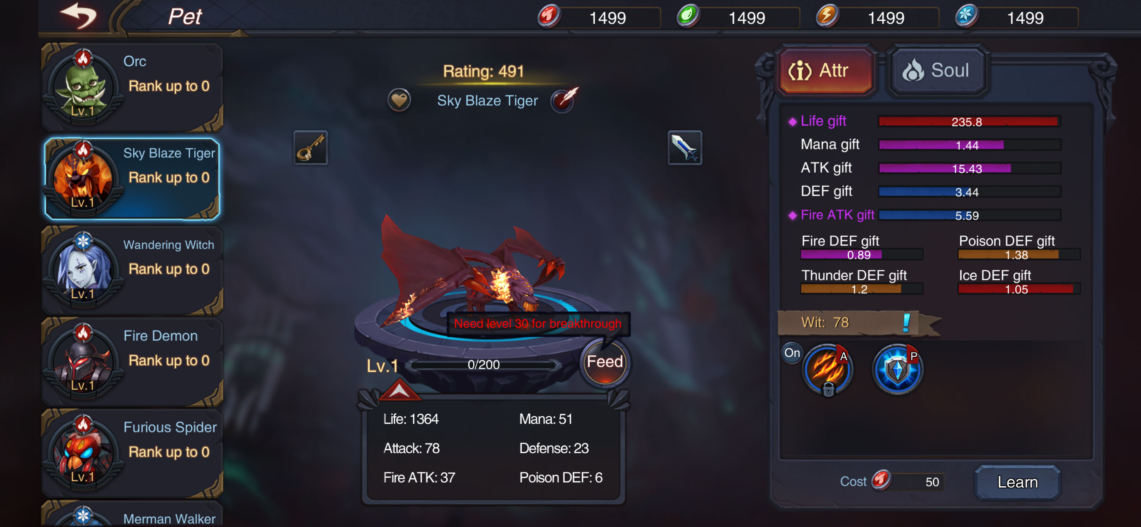1141x527 pixels.
Task: Toggle the skill On switch
Action: [792, 353]
